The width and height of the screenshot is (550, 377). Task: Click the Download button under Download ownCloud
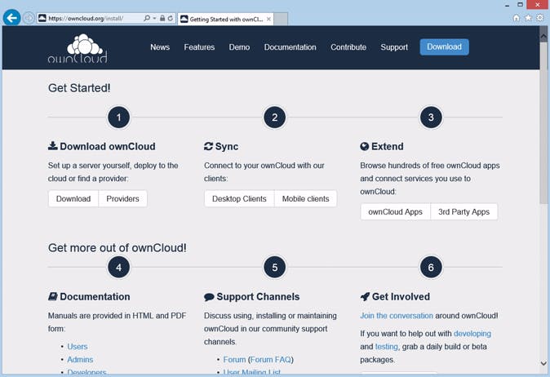[73, 199]
